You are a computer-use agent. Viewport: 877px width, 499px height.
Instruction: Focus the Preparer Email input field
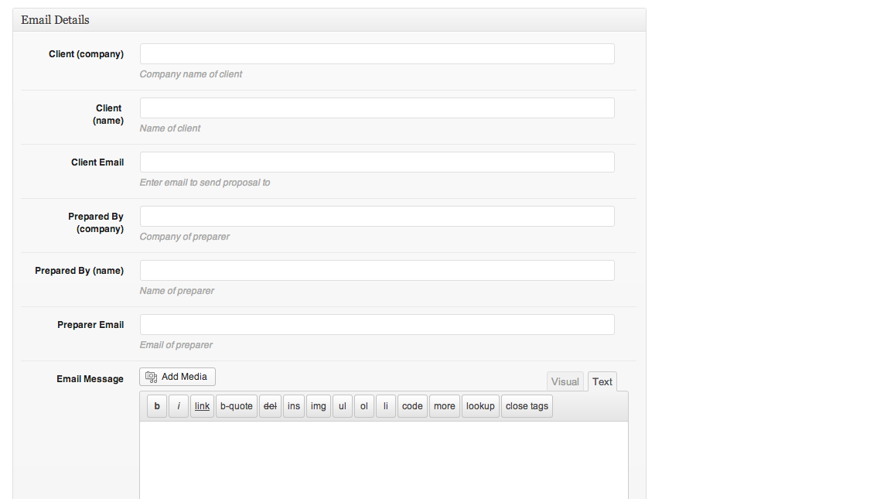[377, 324]
